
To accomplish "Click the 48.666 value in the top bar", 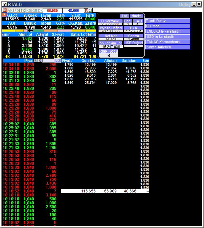I will pyautogui.click(x=73, y=11).
